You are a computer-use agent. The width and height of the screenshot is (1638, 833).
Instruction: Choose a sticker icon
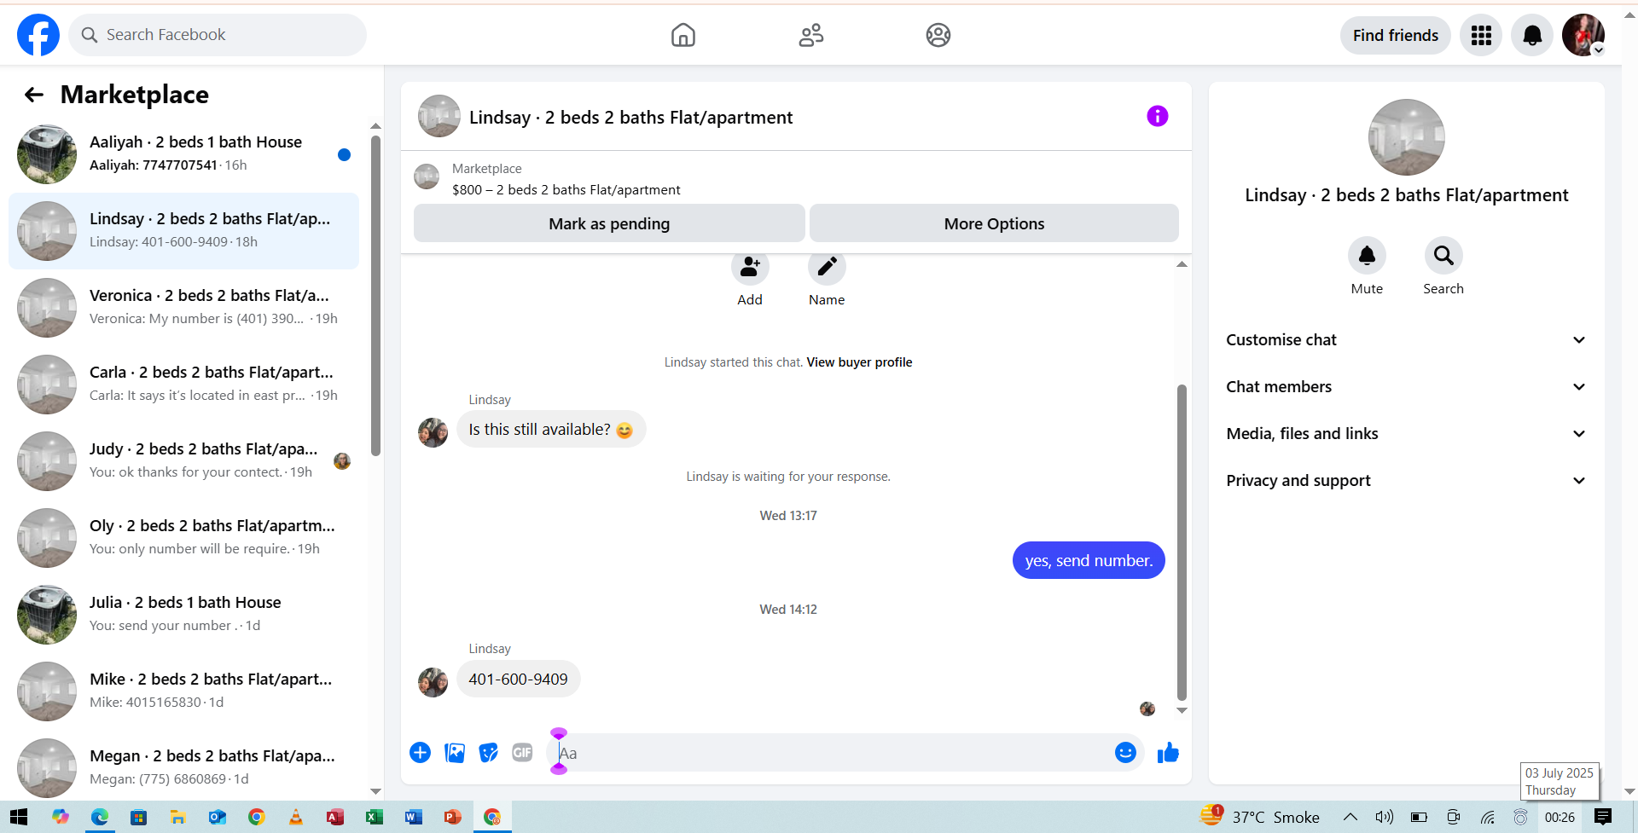[488, 753]
